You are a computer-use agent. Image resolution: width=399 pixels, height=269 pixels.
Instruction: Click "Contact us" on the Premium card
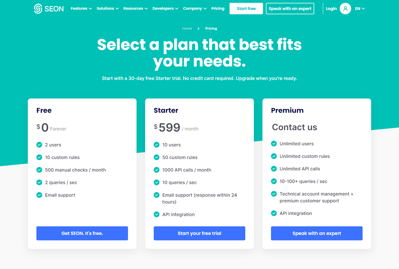pos(294,127)
